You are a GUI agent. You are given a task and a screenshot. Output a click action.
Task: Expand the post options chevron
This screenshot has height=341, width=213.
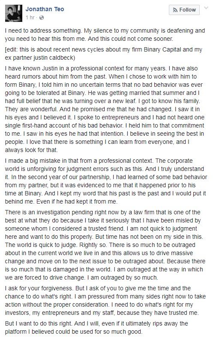pos(206,8)
